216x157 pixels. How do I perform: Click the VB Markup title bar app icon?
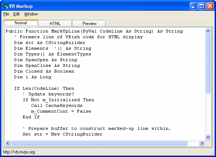[5, 6]
